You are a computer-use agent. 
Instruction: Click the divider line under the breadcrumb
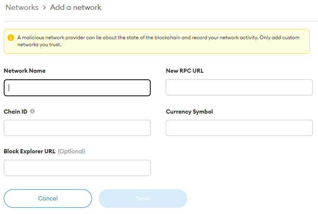coord(161,21)
